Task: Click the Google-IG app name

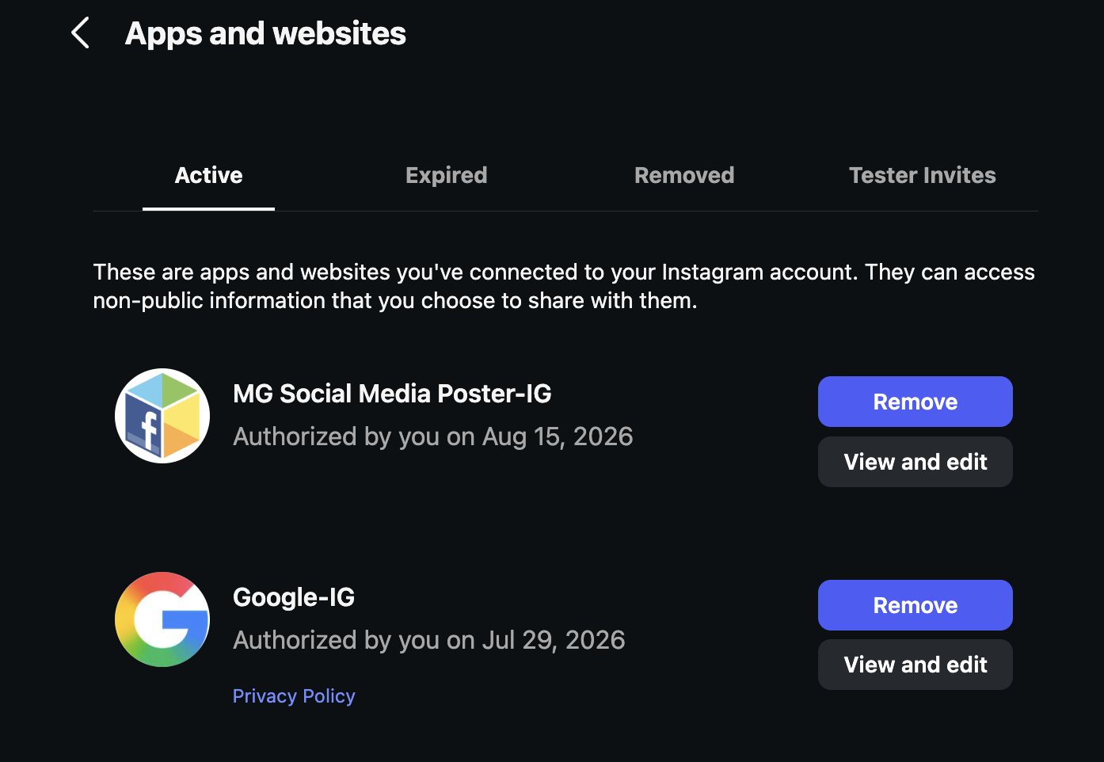Action: pyautogui.click(x=294, y=597)
